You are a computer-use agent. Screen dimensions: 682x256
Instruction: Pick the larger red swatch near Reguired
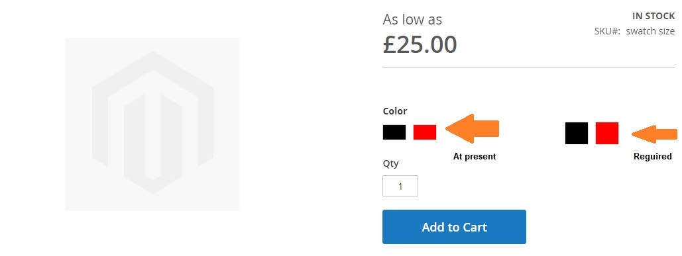(x=606, y=133)
